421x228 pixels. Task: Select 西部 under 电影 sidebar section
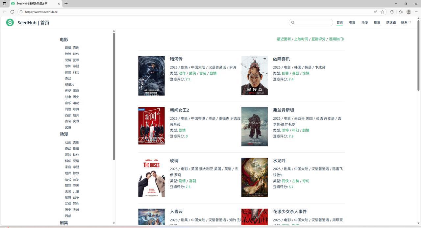click(68, 115)
